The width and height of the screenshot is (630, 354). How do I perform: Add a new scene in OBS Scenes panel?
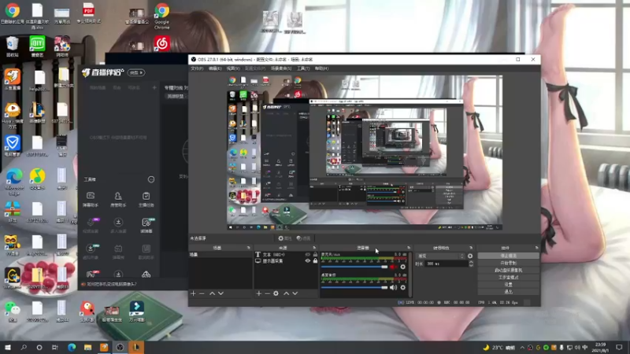click(193, 293)
